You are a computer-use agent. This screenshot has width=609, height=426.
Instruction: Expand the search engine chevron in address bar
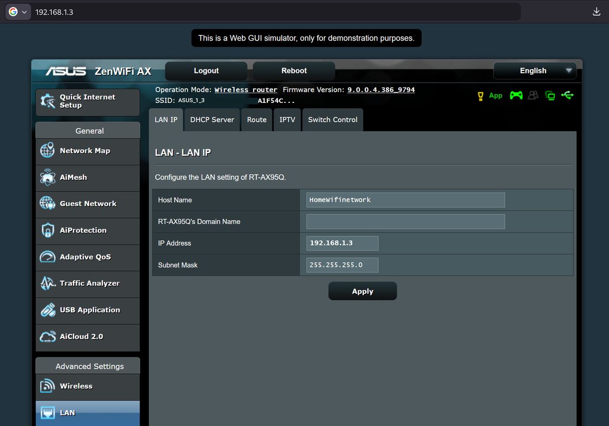[24, 12]
